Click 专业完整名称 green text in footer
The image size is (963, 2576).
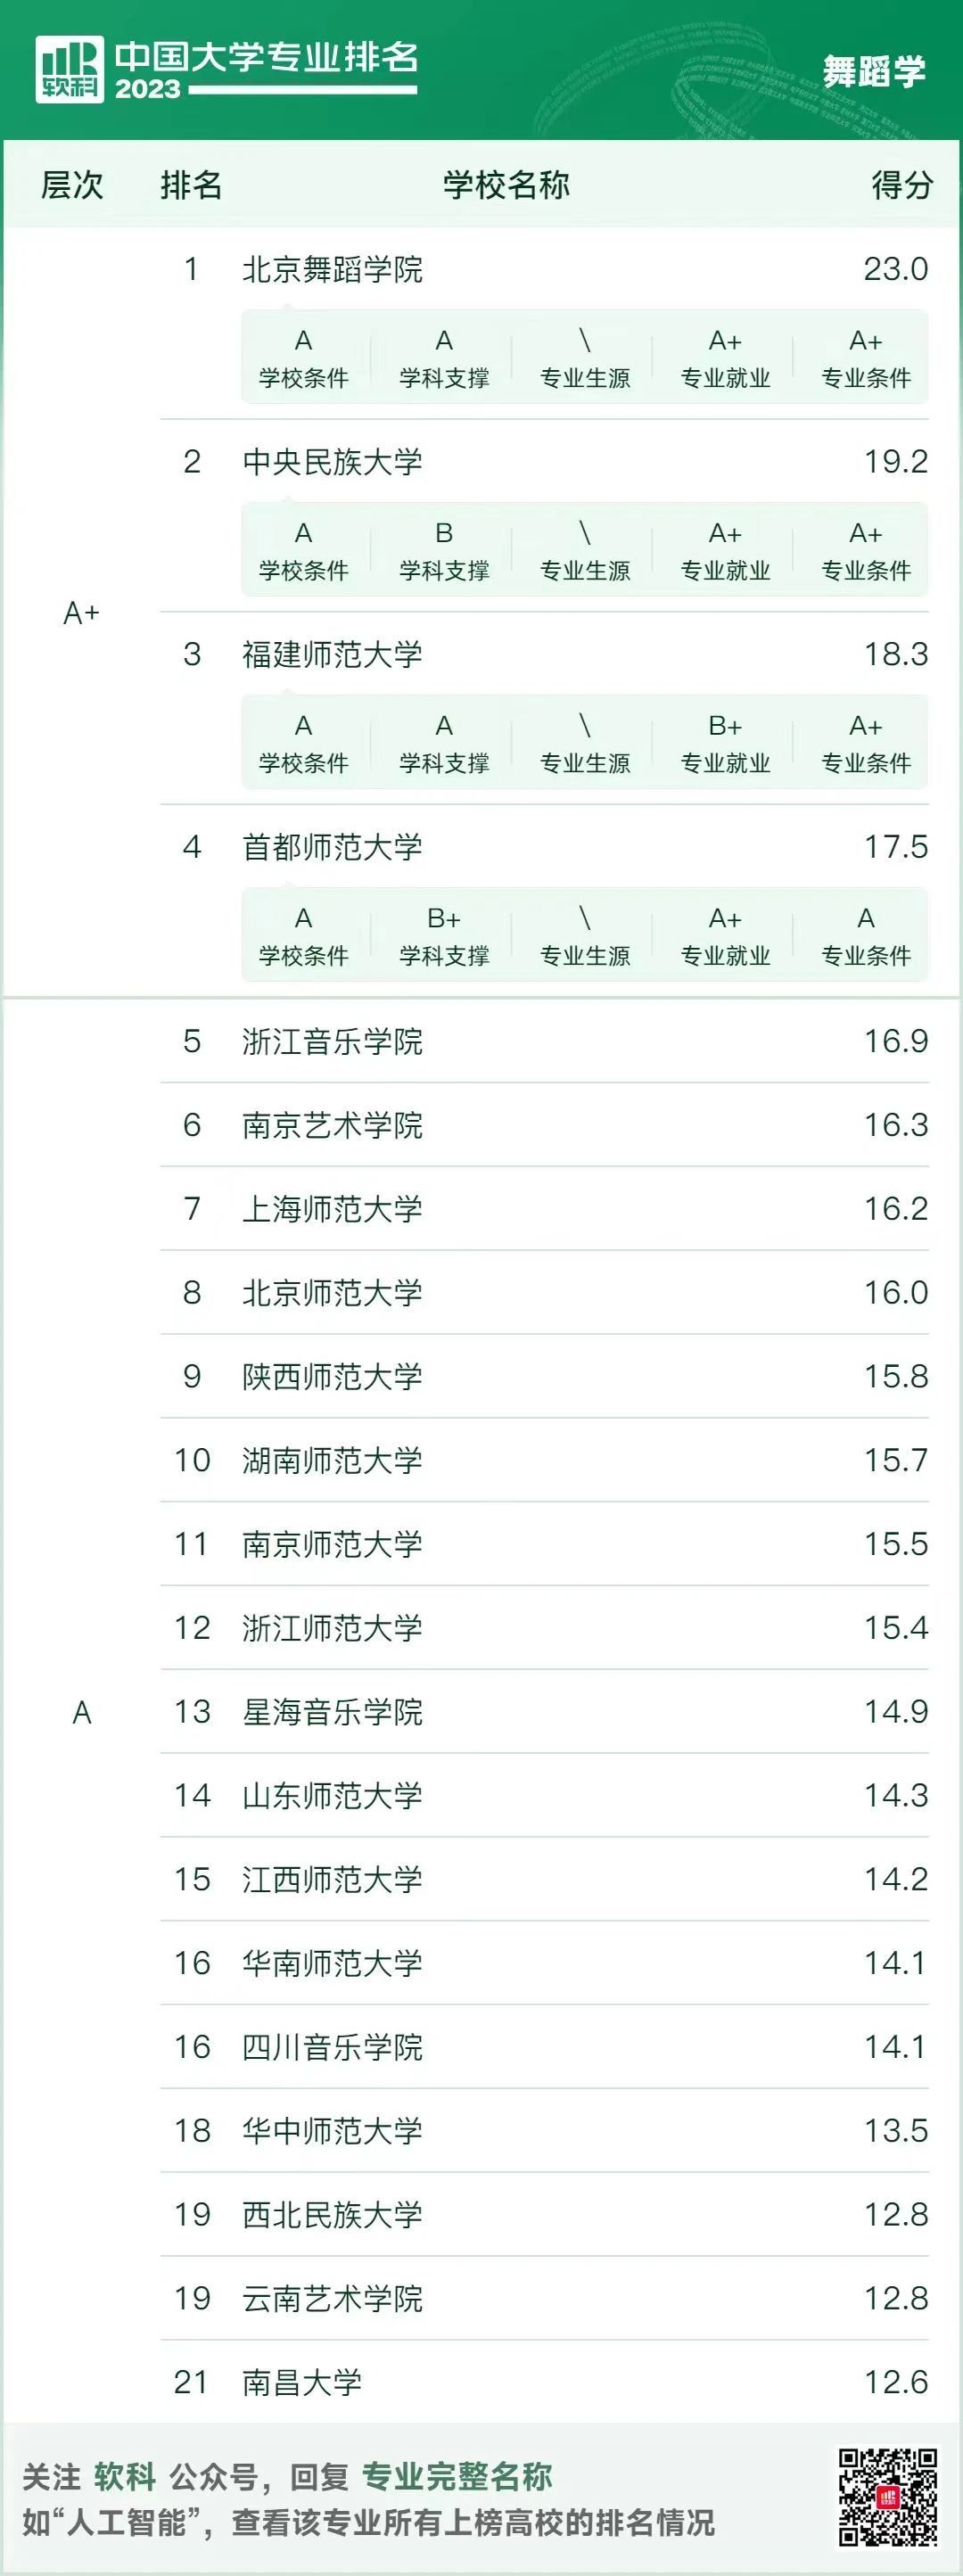[456, 2476]
